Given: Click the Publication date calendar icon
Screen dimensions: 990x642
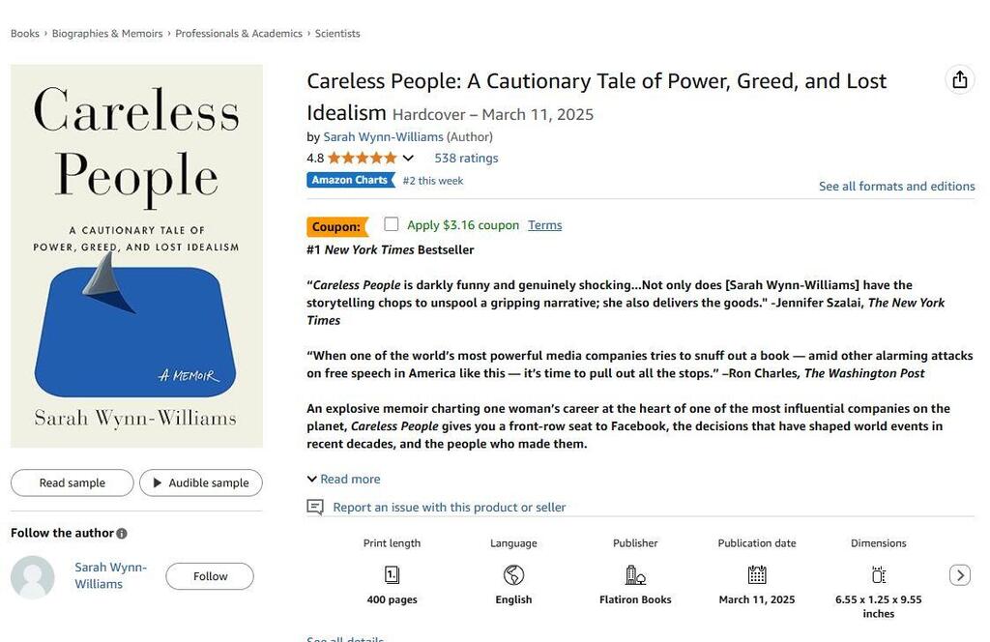Looking at the screenshot, I should click(x=756, y=575).
